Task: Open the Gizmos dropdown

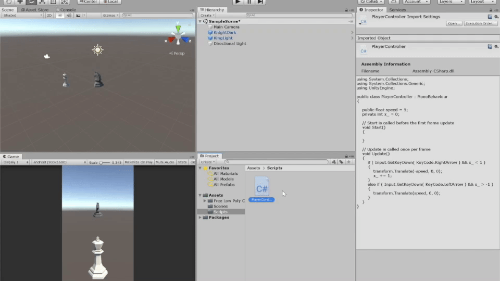Action: point(110,16)
